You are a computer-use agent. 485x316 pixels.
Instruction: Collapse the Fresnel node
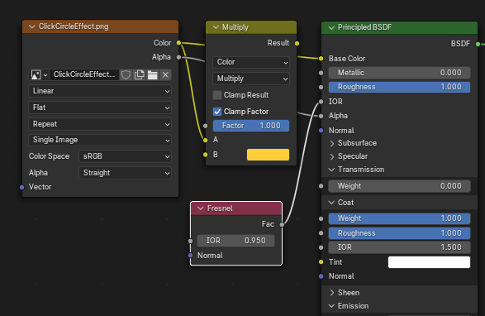[x=201, y=208]
